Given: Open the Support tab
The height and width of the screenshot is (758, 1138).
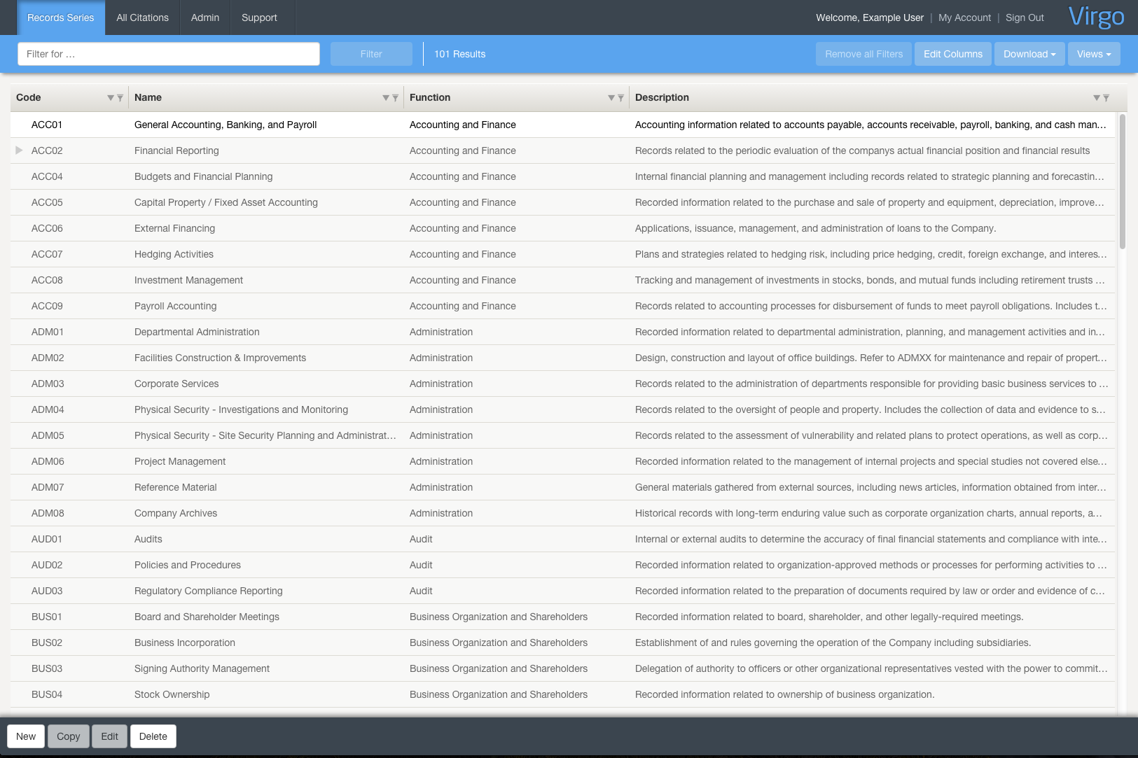Looking at the screenshot, I should coord(259,17).
